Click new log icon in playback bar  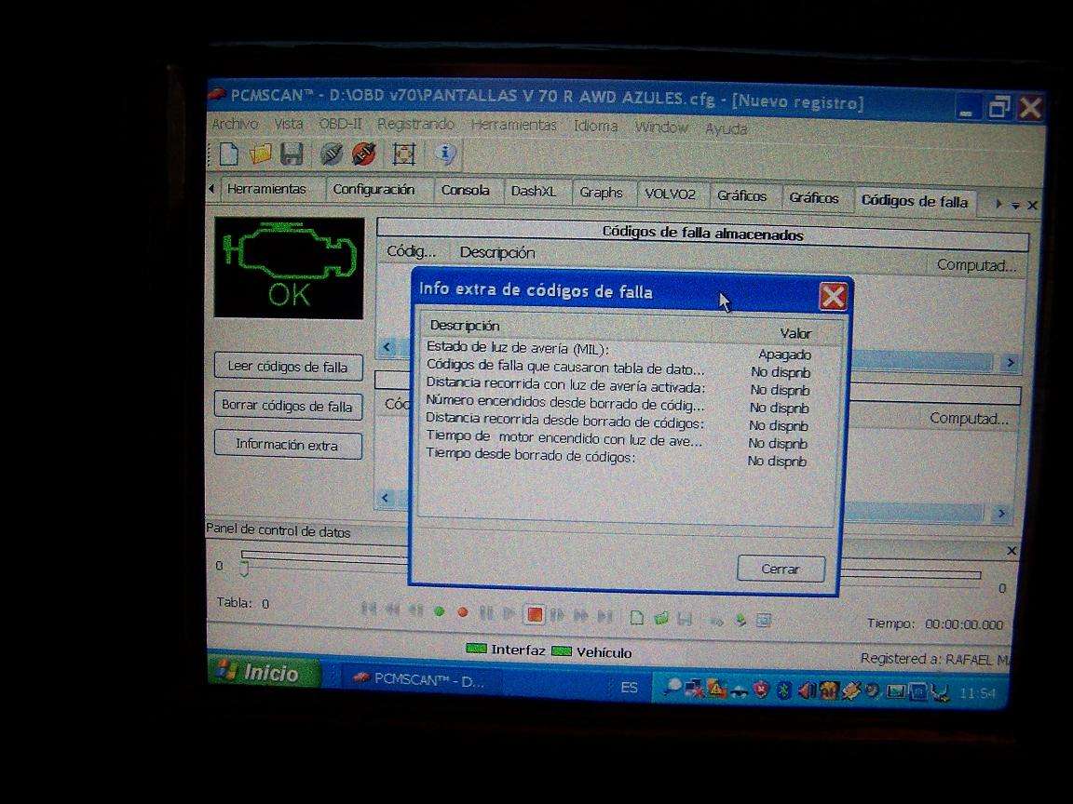(636, 618)
